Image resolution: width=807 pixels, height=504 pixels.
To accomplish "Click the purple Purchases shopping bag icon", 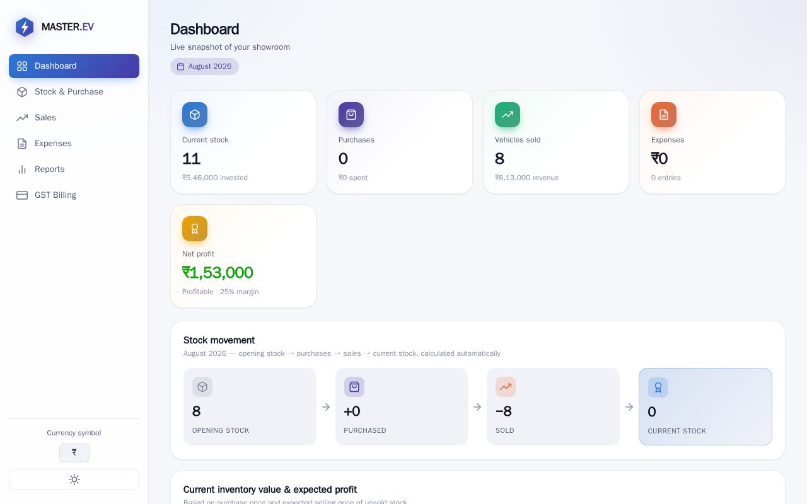I will pyautogui.click(x=351, y=115).
